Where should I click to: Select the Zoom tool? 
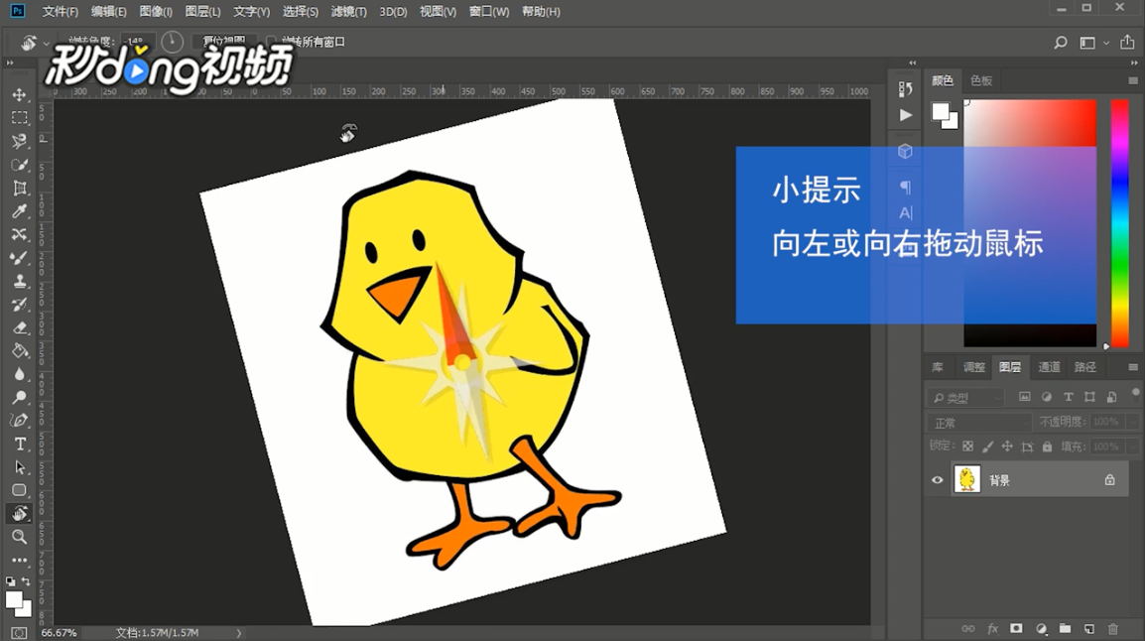click(20, 538)
